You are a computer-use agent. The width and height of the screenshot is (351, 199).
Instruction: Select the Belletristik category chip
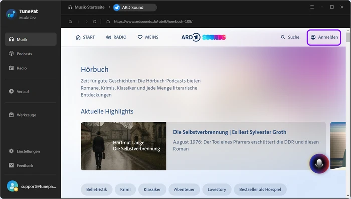97,189
